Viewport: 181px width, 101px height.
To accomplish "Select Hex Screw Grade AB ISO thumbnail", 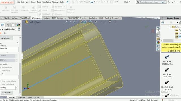I will point(167,57).
